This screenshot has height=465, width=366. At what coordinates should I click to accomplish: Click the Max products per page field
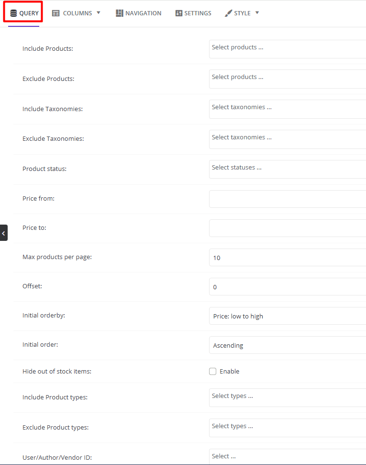[287, 258]
